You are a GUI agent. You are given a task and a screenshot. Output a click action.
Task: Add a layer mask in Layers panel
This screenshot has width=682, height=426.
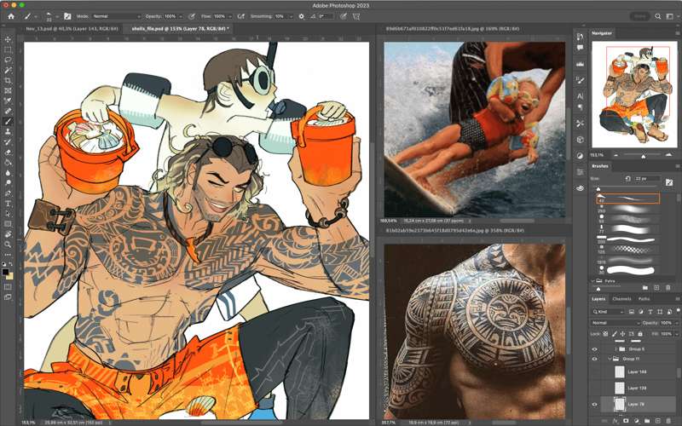[626, 421]
